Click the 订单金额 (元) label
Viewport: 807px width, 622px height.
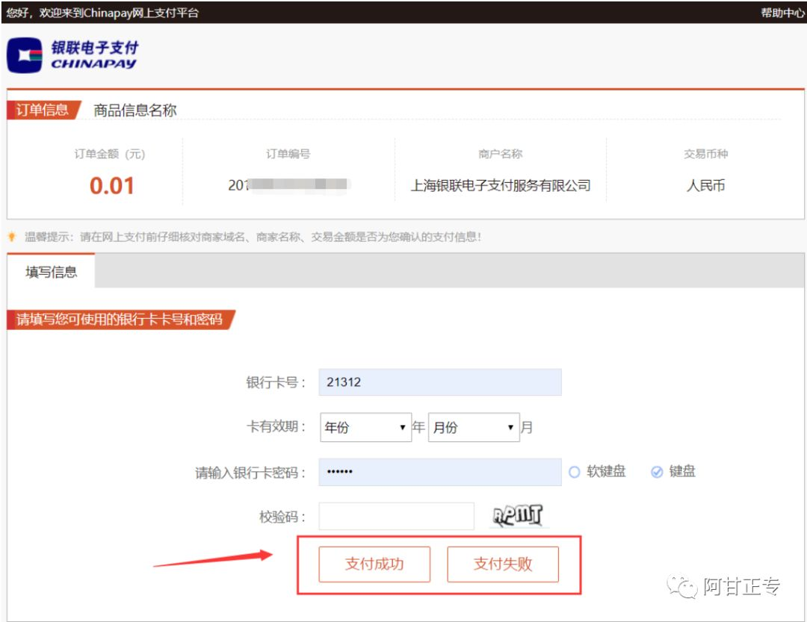click(110, 154)
